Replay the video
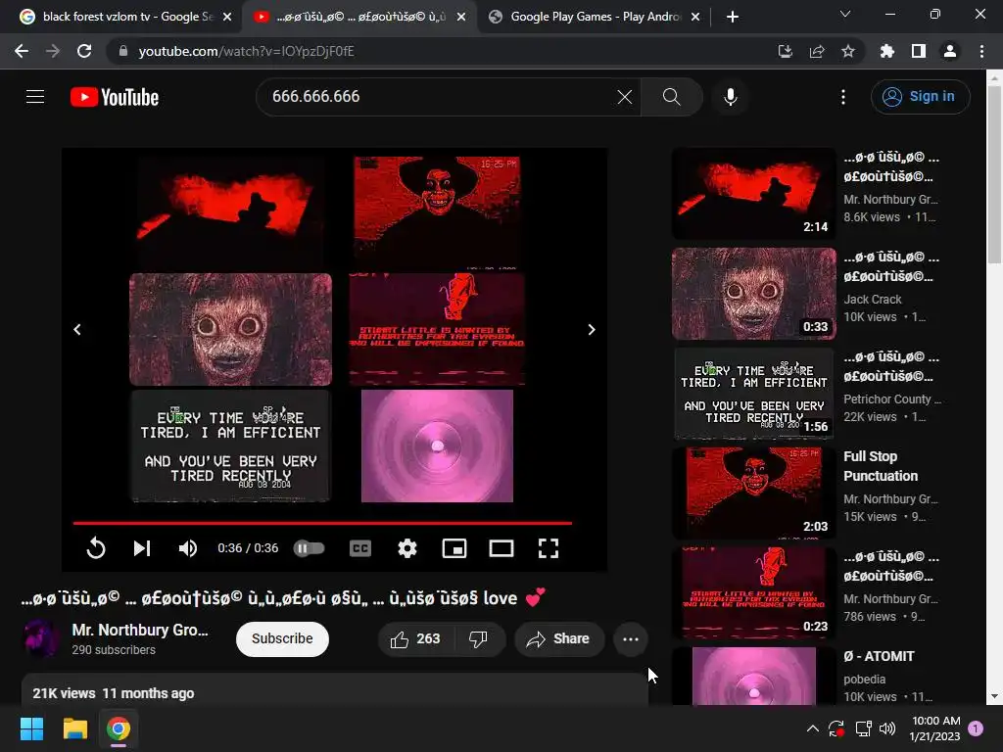The height and width of the screenshot is (752, 1003). [x=96, y=548]
